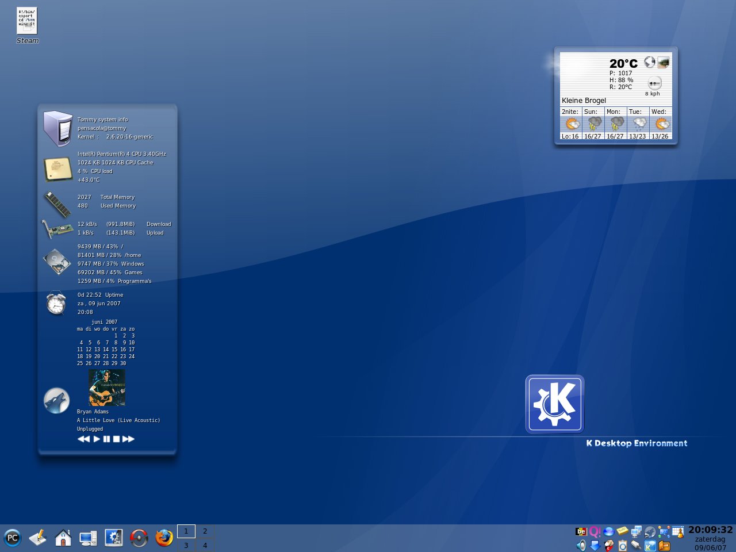Click the hard disk icon in system widget
This screenshot has width=736, height=552.
tap(56, 262)
